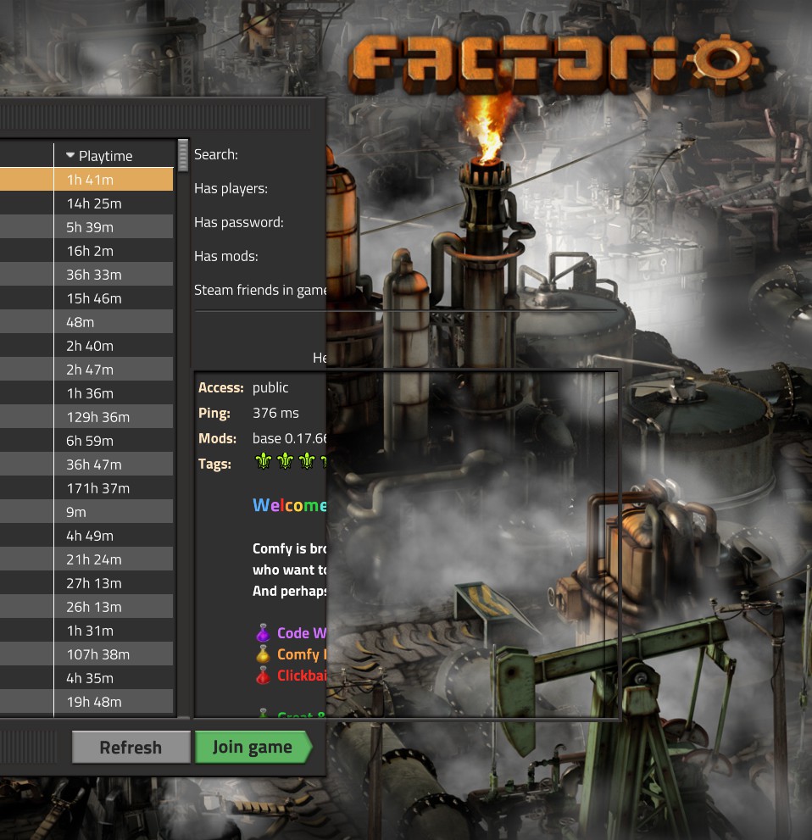Image resolution: width=812 pixels, height=840 pixels.
Task: Select the server with 171h 37m playtime
Action: click(86, 488)
